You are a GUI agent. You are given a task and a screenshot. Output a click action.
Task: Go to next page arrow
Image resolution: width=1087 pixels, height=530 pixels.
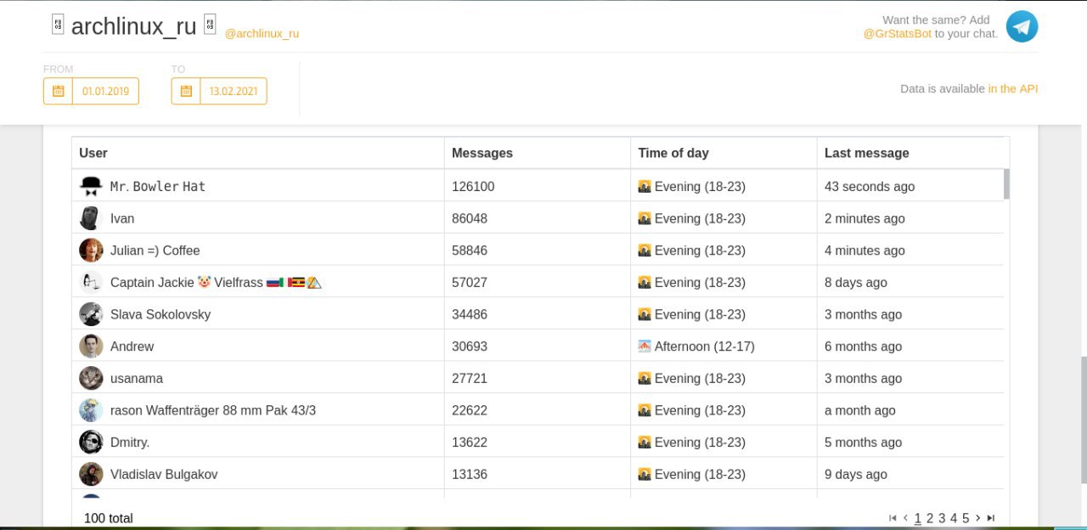coord(978,518)
